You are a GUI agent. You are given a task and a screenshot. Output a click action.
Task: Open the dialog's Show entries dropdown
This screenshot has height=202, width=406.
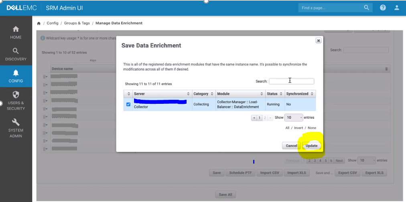coord(294,117)
